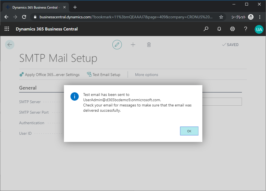Click the edit pencil icon
266x191 pixels.
pos(117,45)
